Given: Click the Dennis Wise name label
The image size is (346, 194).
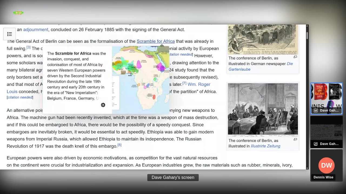Looking at the screenshot, I should pos(323,177).
